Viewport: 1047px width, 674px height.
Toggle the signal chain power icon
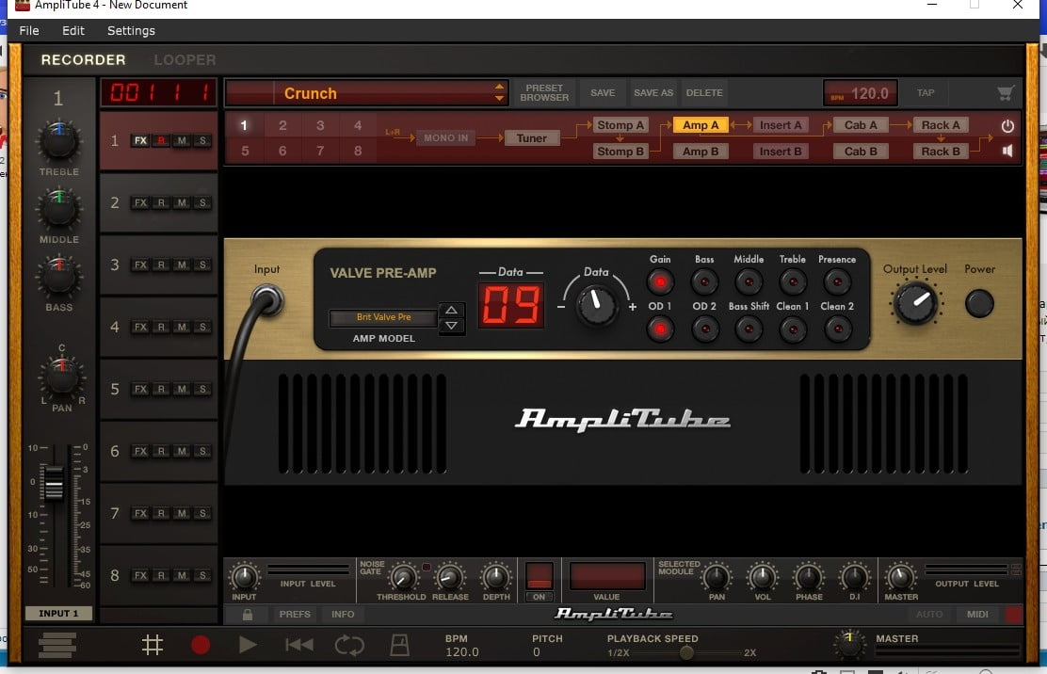coord(1007,125)
